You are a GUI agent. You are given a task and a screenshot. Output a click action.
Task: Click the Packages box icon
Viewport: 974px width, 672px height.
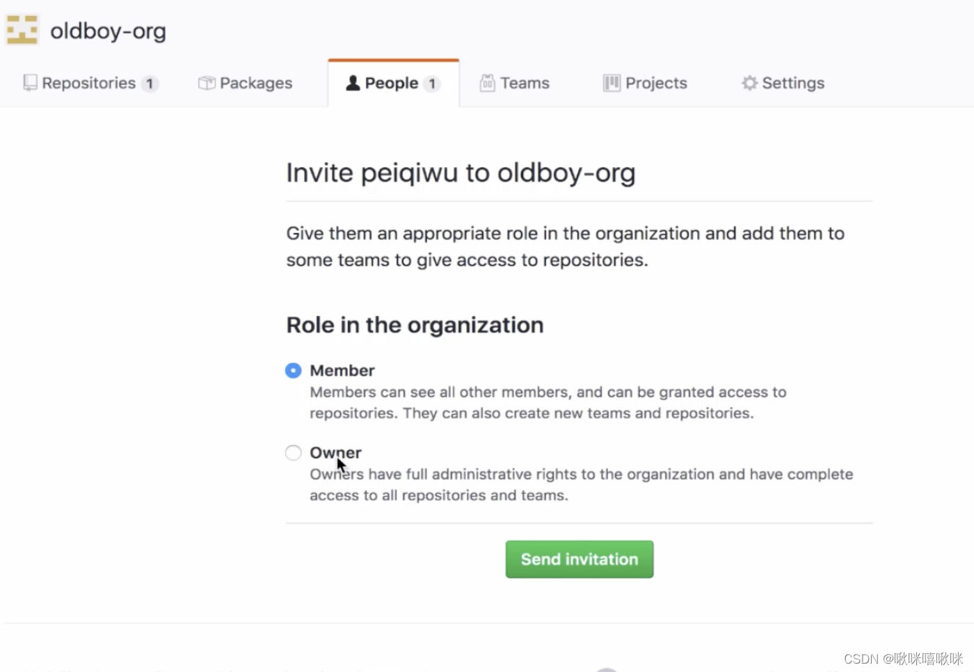pos(207,83)
